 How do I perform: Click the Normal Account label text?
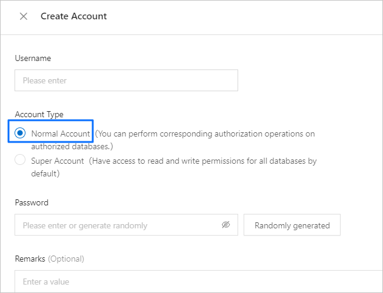click(61, 134)
